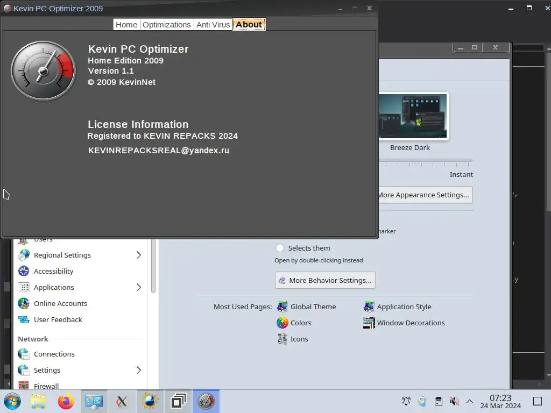
Task: Open the Global Theme link
Action: click(313, 307)
